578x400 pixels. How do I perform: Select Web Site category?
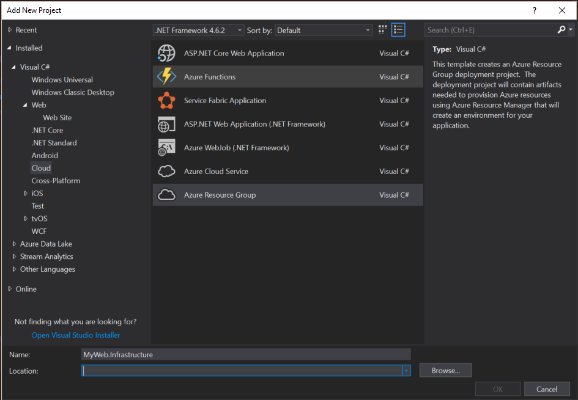[x=57, y=118]
